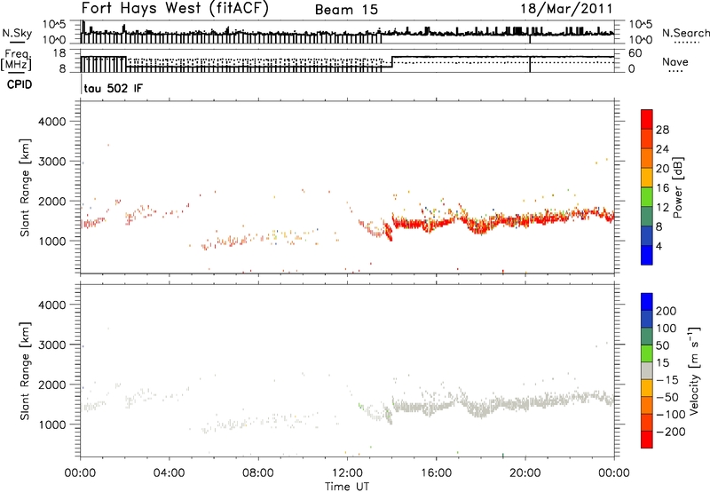Click the '16:00' time tick label
This screenshot has width=710, height=492.
click(x=436, y=473)
